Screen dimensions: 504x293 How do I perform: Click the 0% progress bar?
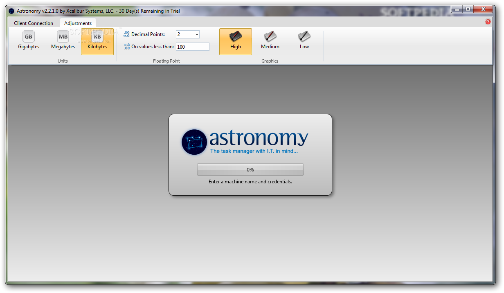(250, 169)
